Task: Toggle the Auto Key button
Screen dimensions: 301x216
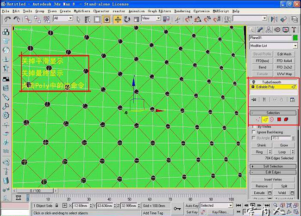Action: pos(192,206)
